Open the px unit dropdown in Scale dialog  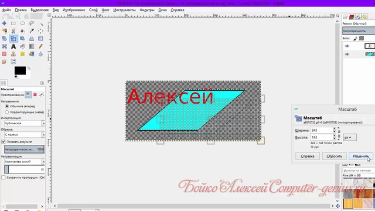[x=350, y=137]
